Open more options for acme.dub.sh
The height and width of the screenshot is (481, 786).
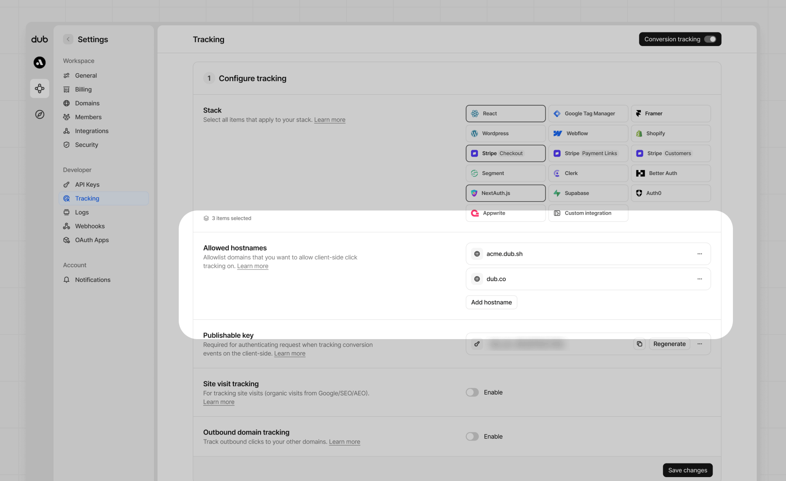(699, 254)
